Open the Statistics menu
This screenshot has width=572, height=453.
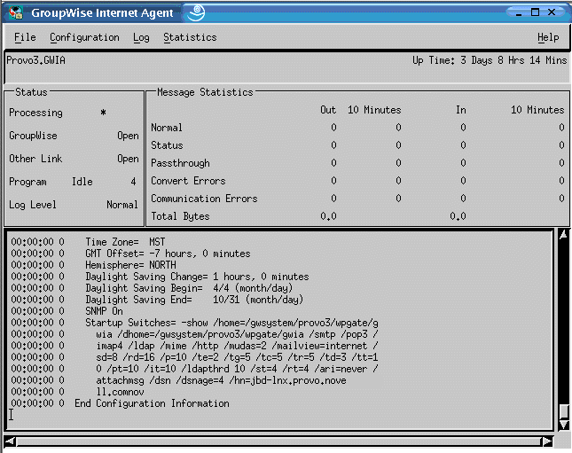190,37
